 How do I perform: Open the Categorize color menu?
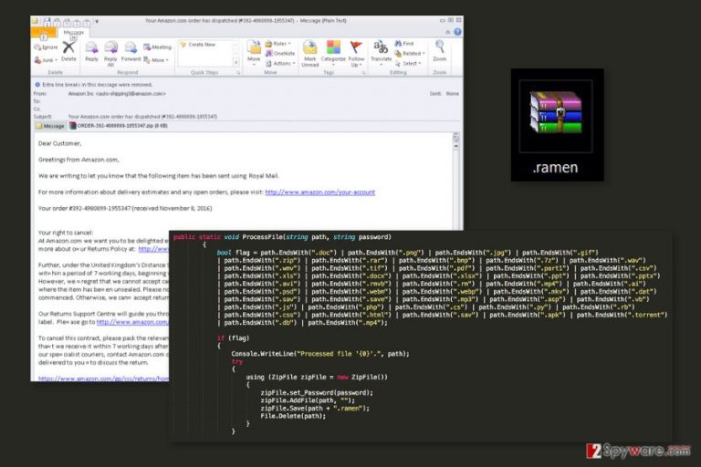click(333, 51)
